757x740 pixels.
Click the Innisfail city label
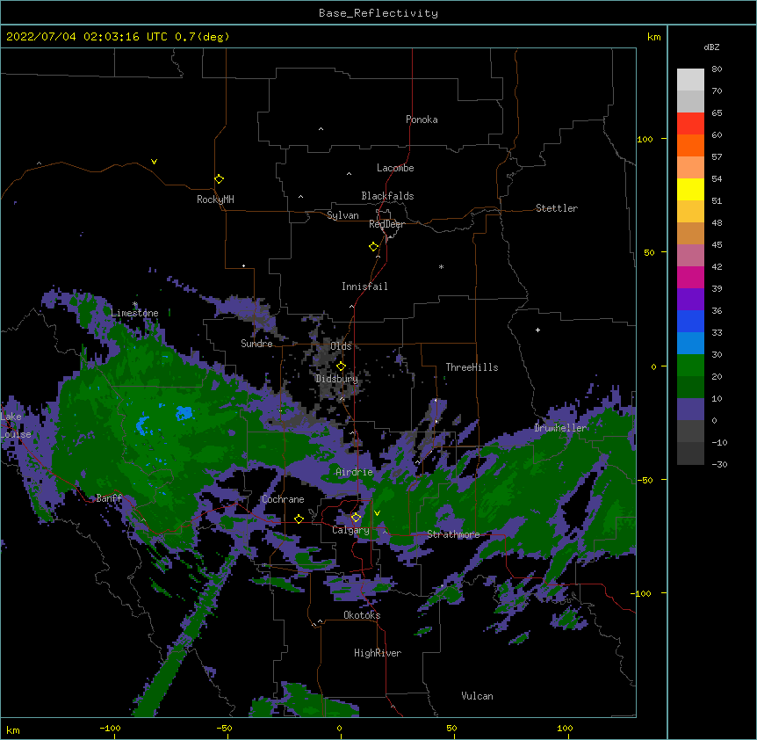[x=364, y=287]
